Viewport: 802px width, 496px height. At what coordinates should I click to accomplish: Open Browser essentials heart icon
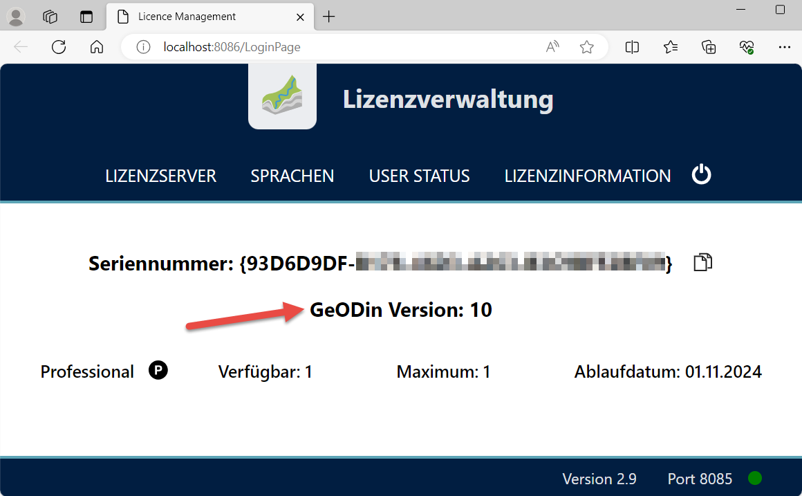(747, 47)
